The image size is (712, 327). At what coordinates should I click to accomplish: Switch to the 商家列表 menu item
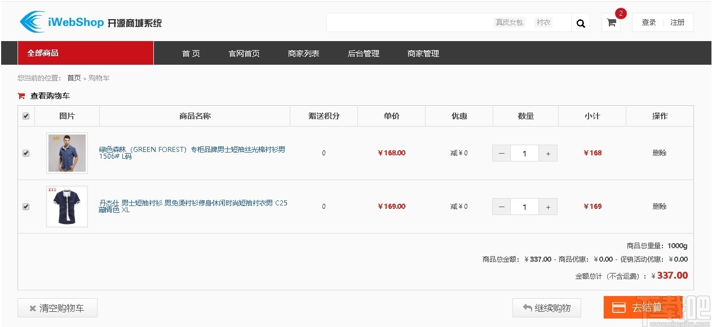tap(303, 53)
